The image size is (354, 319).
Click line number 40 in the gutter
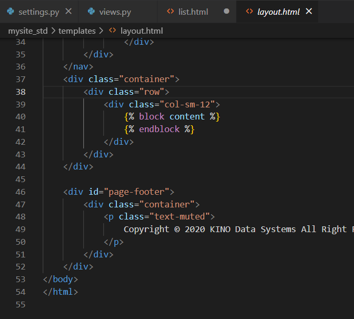21,117
